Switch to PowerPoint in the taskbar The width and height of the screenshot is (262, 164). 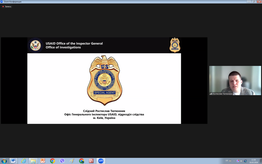[43, 161]
